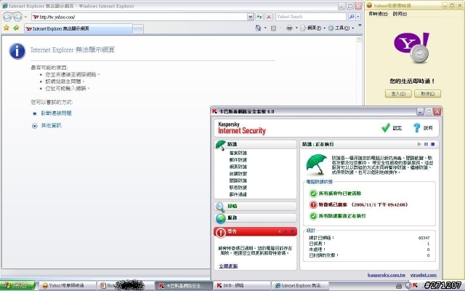
Task: Click the red Stop loading button
Action: (269, 17)
